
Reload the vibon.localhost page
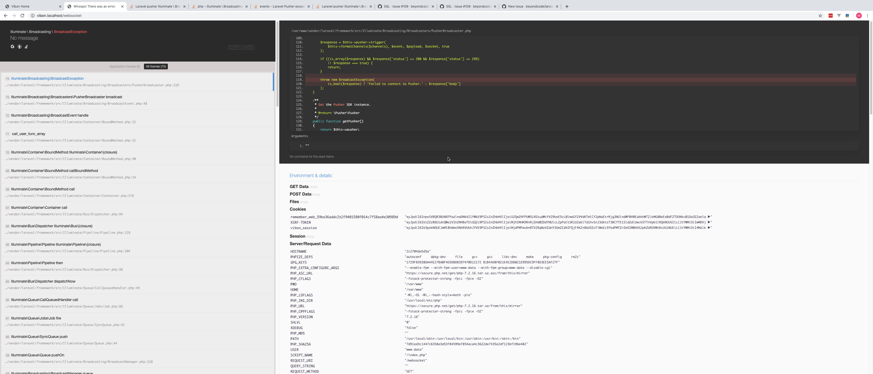(22, 16)
